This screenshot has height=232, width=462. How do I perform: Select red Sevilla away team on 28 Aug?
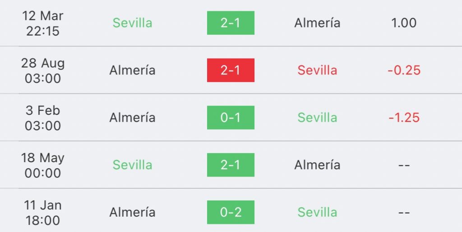[x=317, y=70]
